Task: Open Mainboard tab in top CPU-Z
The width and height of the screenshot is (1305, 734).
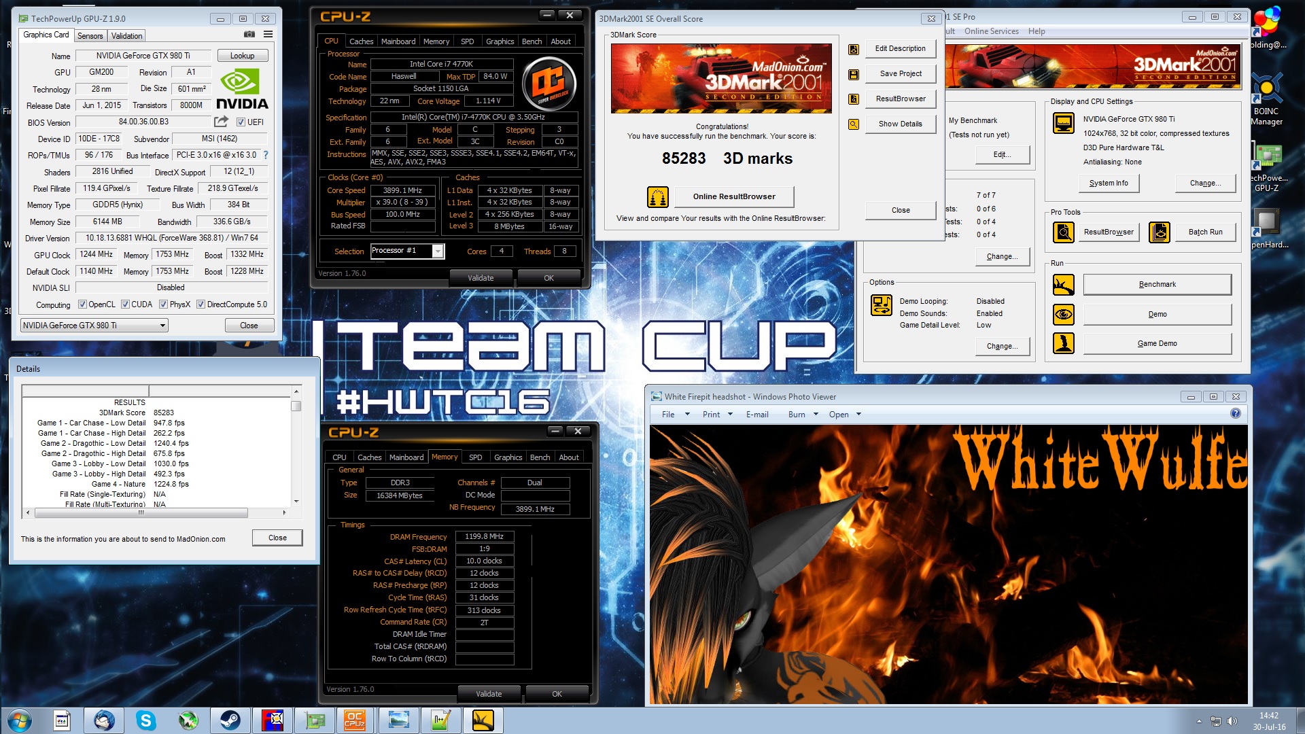Action: point(398,41)
